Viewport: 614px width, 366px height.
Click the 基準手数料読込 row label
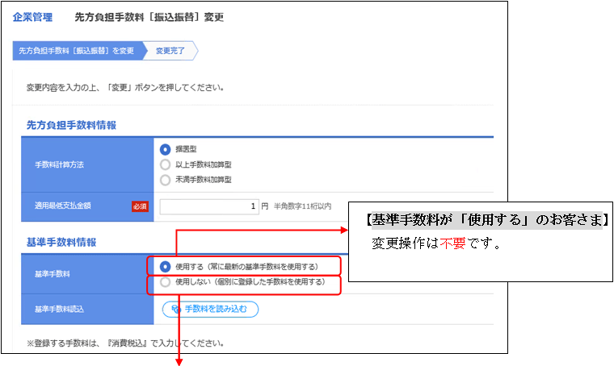coord(59,310)
